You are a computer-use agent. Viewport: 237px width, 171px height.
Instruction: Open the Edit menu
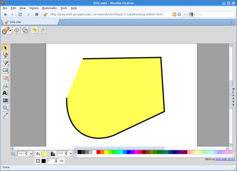pos(13,8)
